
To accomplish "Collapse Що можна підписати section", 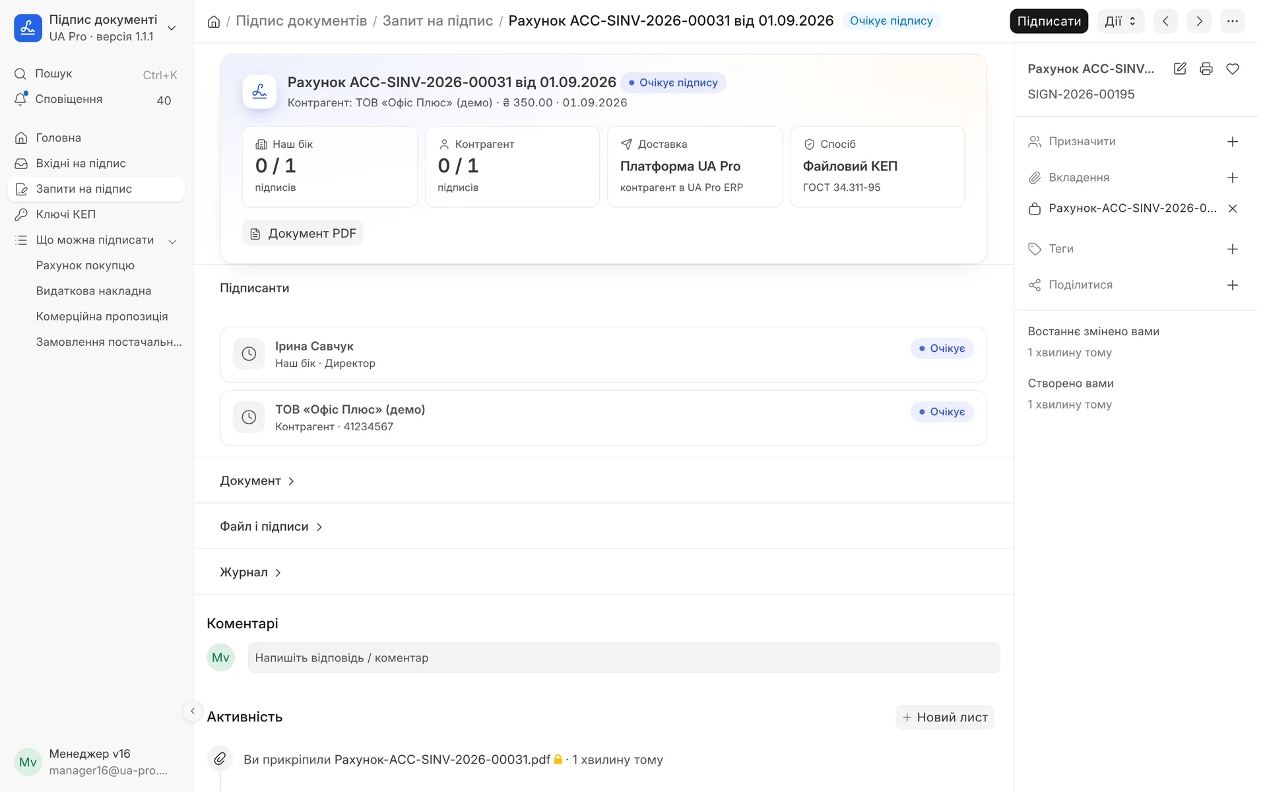I will point(172,241).
